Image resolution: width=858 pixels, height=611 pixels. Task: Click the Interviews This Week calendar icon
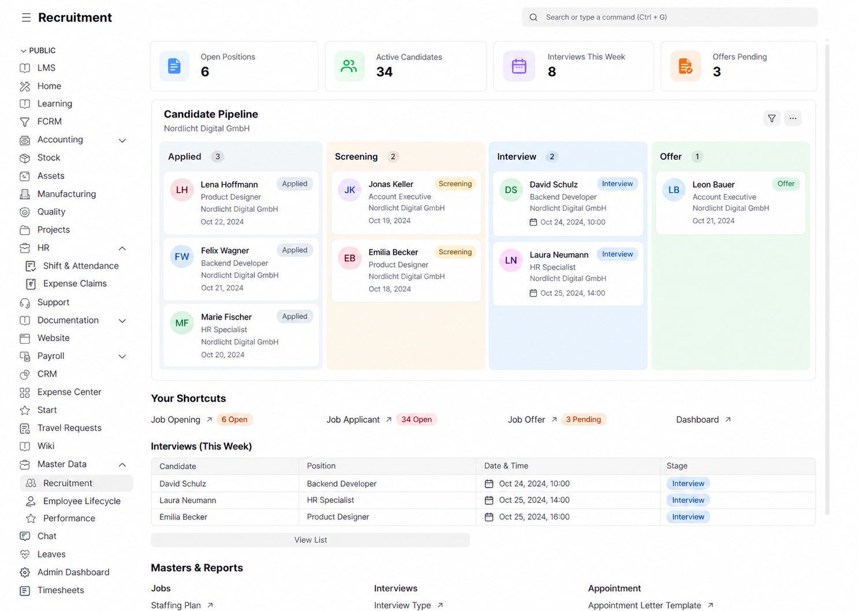(519, 66)
